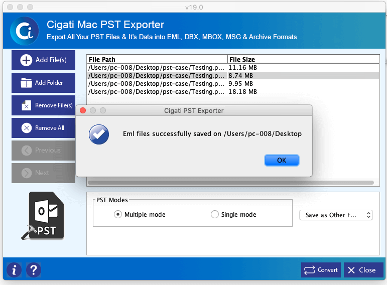Open the Save as Other F... dropdown
The image size is (387, 285).
pos(336,215)
